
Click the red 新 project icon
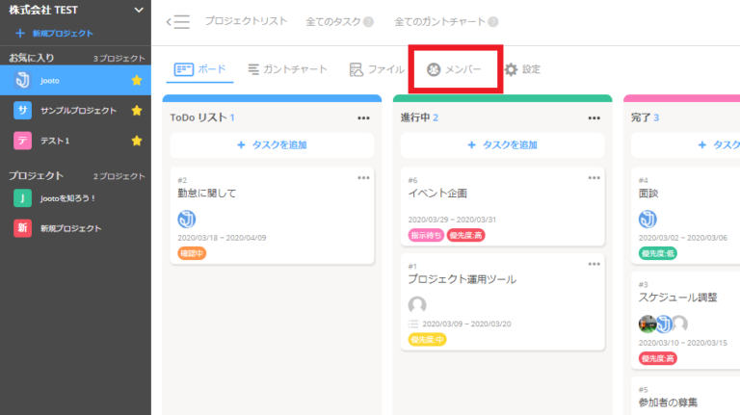pyautogui.click(x=22, y=228)
